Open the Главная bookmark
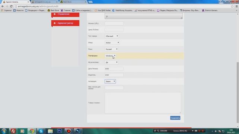239x134 pixels. click(x=66, y=10)
